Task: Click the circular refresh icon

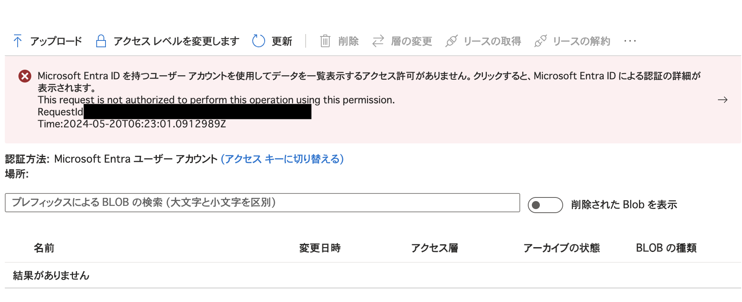Action: click(258, 41)
